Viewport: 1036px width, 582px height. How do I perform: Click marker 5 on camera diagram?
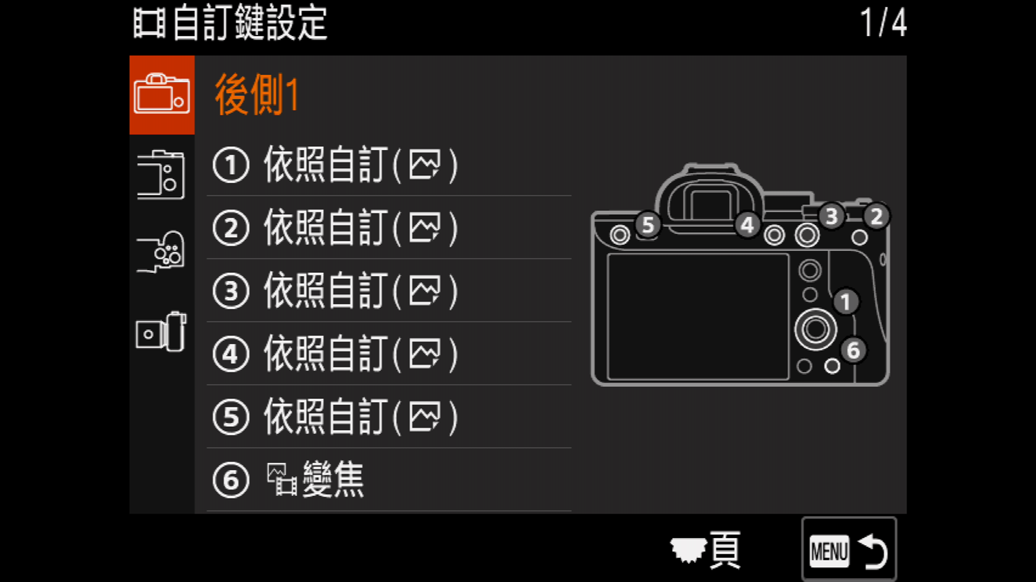[x=647, y=224]
